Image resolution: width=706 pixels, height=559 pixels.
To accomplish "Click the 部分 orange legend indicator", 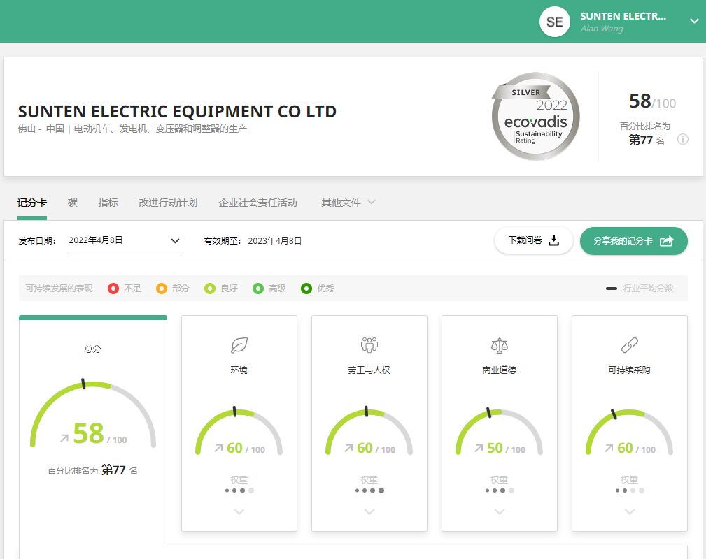I will tap(162, 289).
